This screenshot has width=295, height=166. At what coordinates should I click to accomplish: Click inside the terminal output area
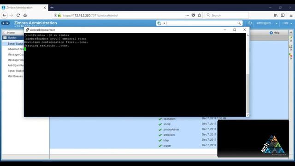click(135, 75)
